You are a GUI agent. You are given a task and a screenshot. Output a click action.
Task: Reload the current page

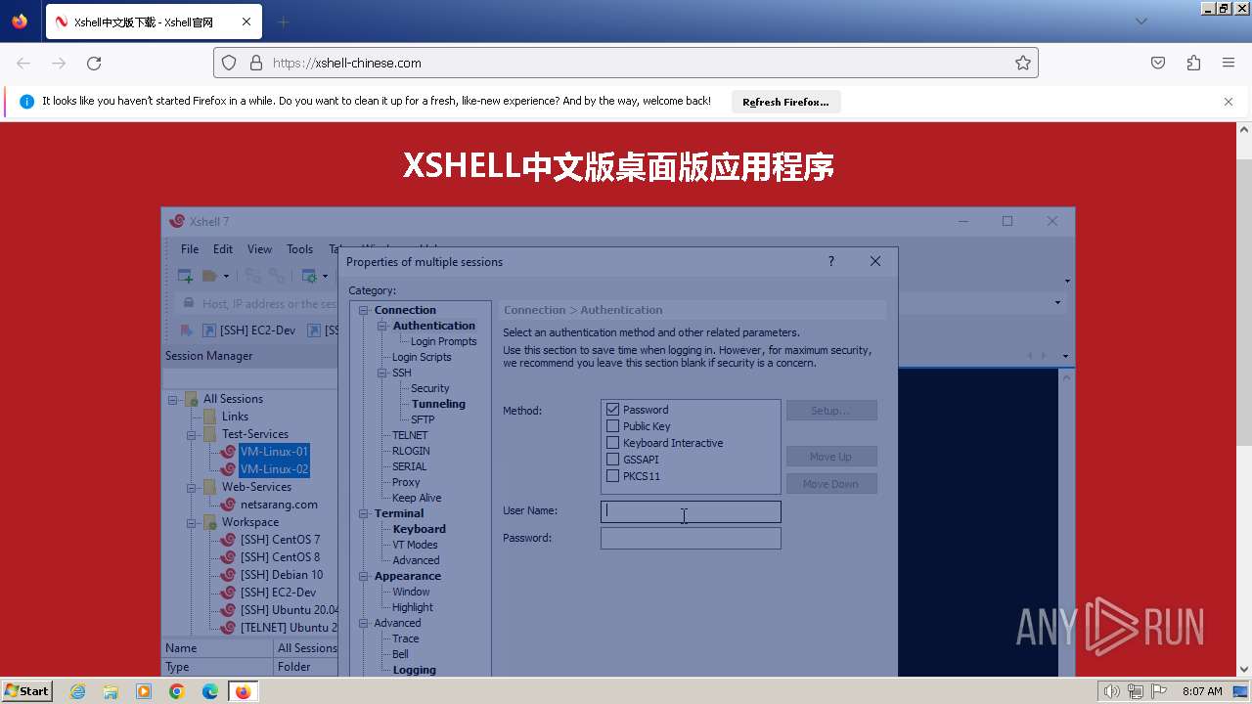[x=94, y=63]
